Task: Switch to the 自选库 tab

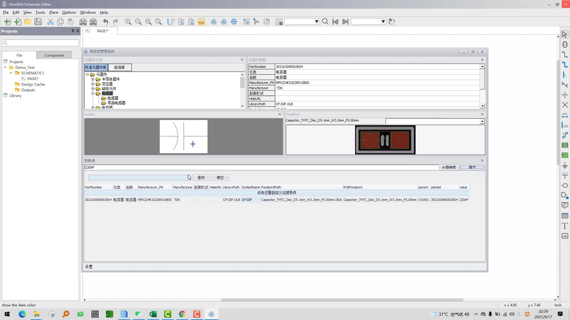Action: pyautogui.click(x=119, y=68)
